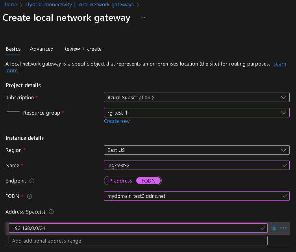Viewport: 296px width, 252px height.
Task: Click the Name field containing lng-test-2
Action: click(193, 165)
